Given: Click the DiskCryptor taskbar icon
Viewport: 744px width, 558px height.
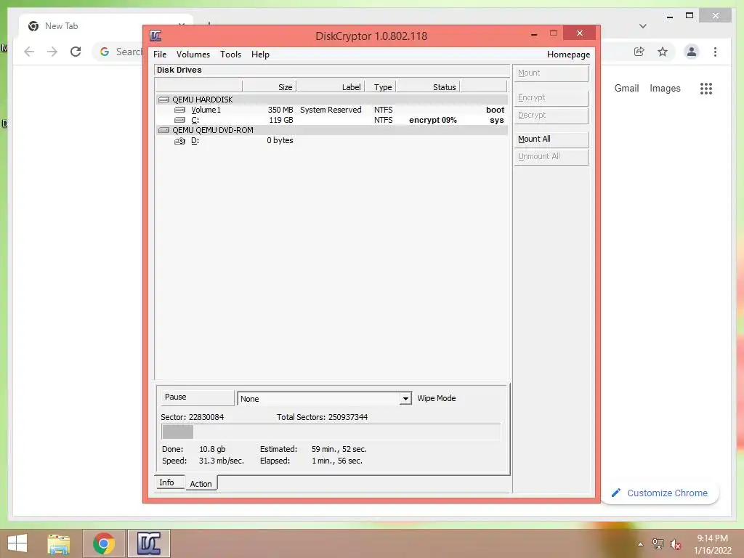Looking at the screenshot, I should (x=149, y=543).
